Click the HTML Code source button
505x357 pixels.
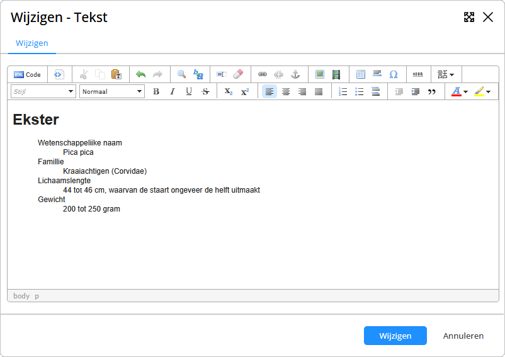coord(27,74)
